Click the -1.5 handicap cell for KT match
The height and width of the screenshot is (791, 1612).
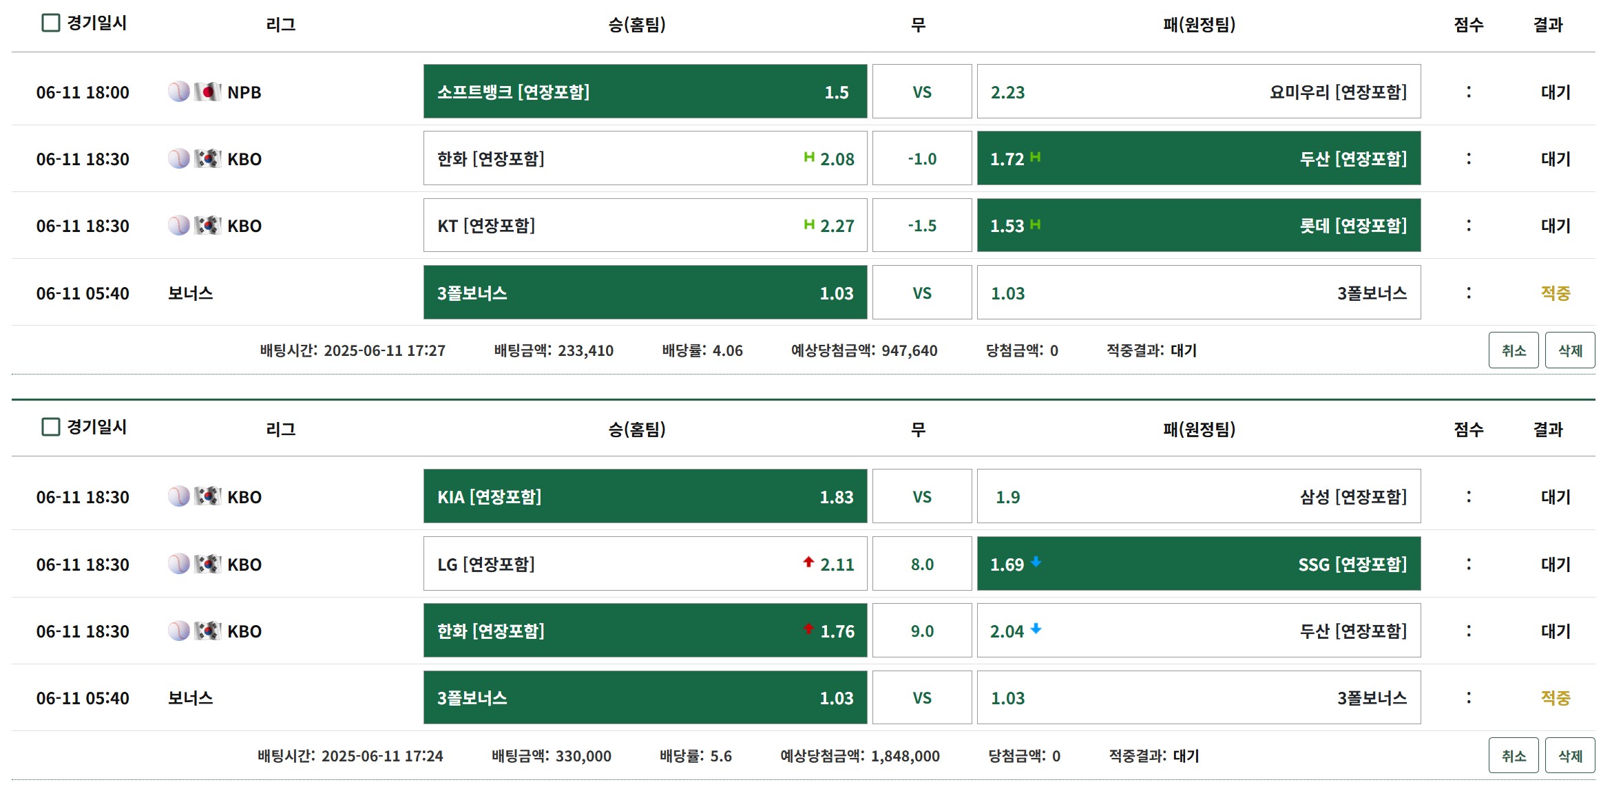coord(921,226)
